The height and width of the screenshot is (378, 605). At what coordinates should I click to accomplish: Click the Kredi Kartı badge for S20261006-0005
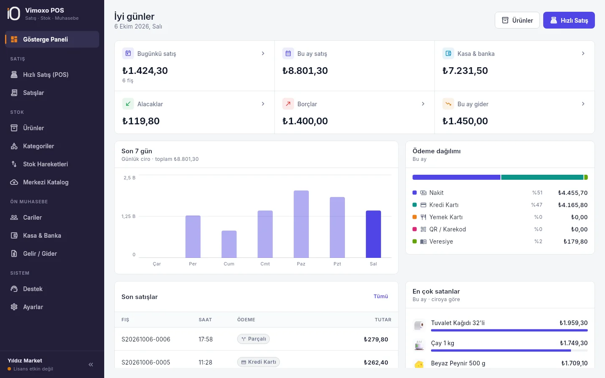pos(258,362)
